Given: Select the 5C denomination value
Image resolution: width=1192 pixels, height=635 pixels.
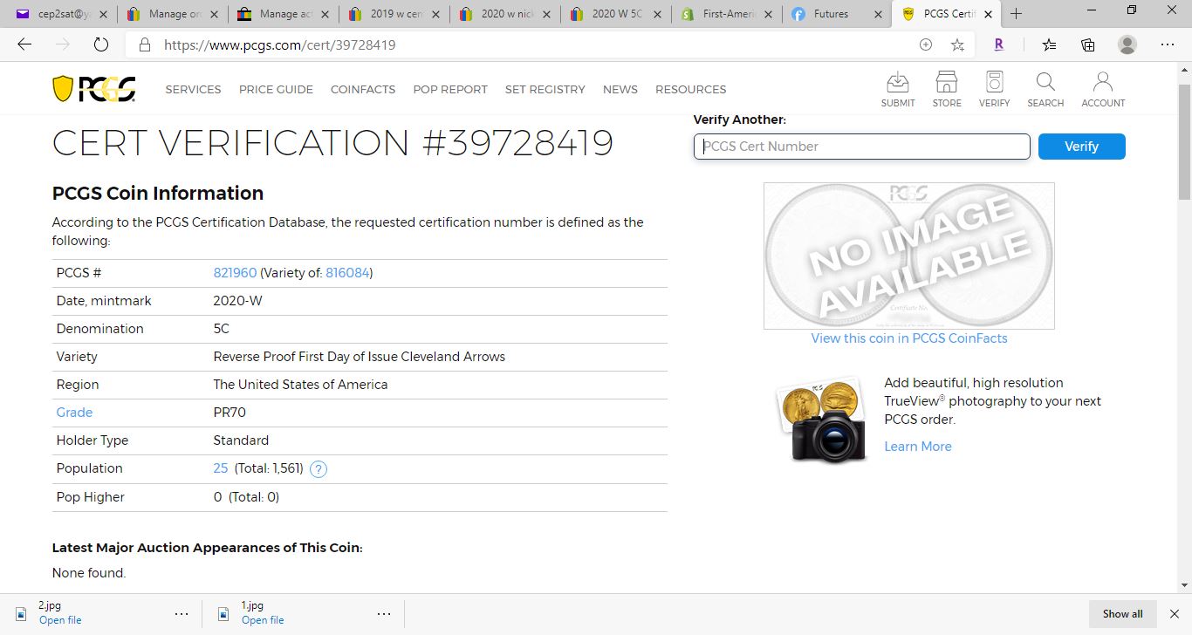Looking at the screenshot, I should [222, 329].
